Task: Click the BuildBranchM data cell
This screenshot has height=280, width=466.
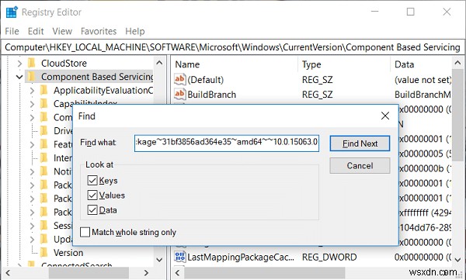Action: (423, 95)
